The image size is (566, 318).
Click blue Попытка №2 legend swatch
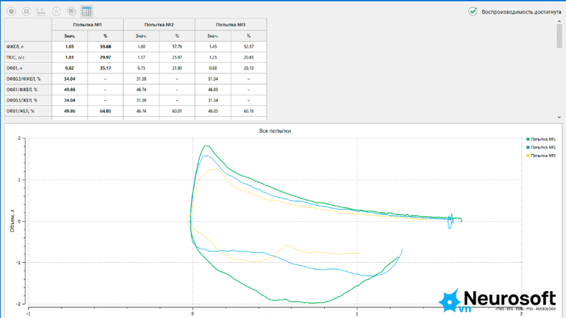(x=528, y=148)
